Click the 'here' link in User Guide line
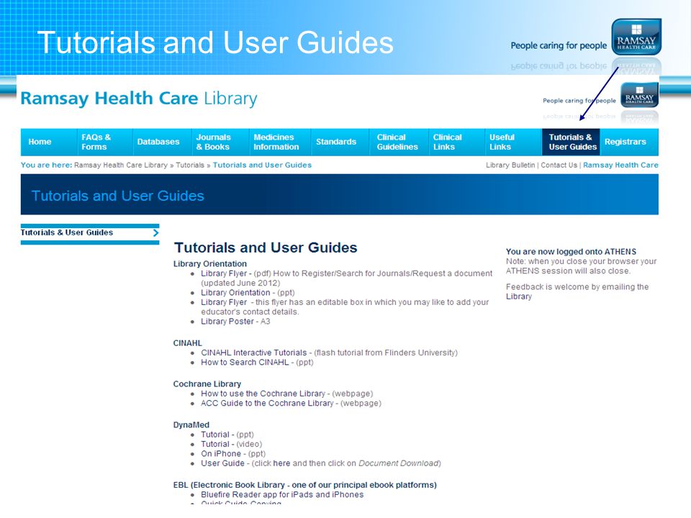 281,464
